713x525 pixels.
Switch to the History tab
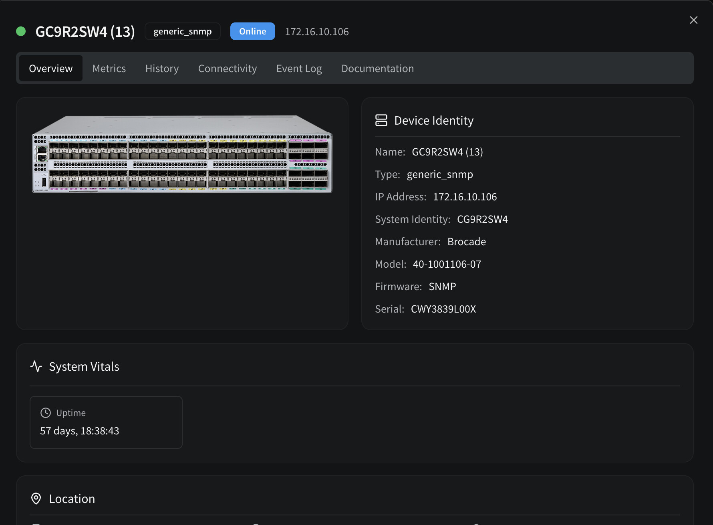pyautogui.click(x=162, y=69)
